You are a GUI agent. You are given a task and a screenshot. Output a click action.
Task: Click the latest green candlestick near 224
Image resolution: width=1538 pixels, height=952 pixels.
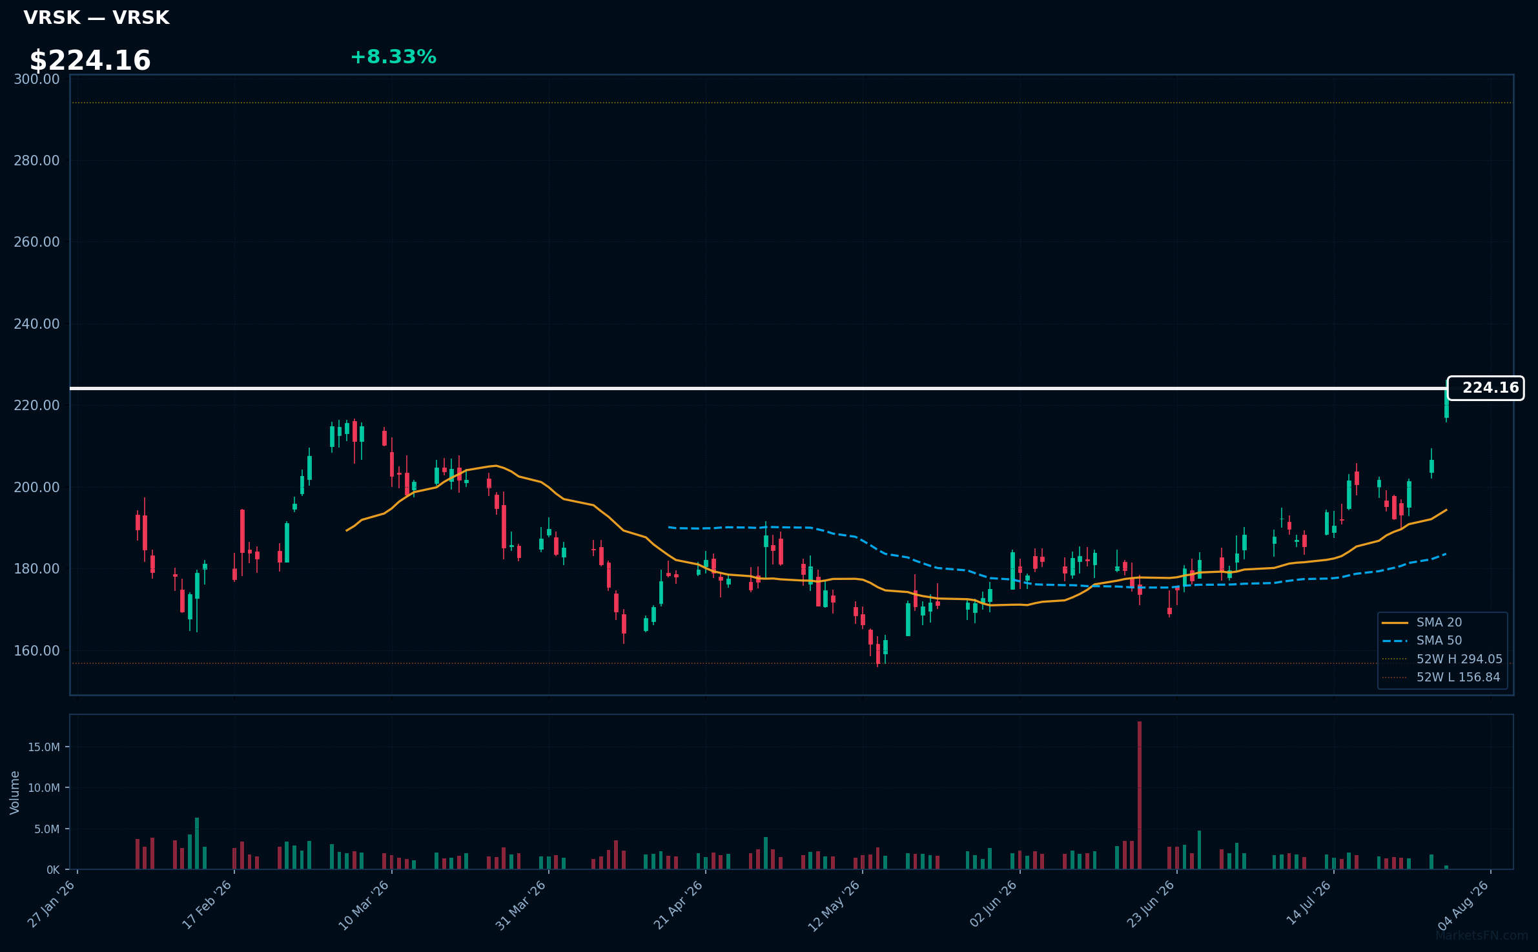click(x=1446, y=404)
